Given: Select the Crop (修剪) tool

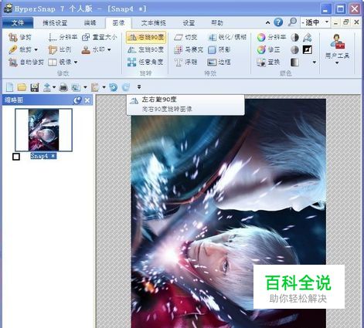Looking at the screenshot, I should pyautogui.click(x=19, y=37).
